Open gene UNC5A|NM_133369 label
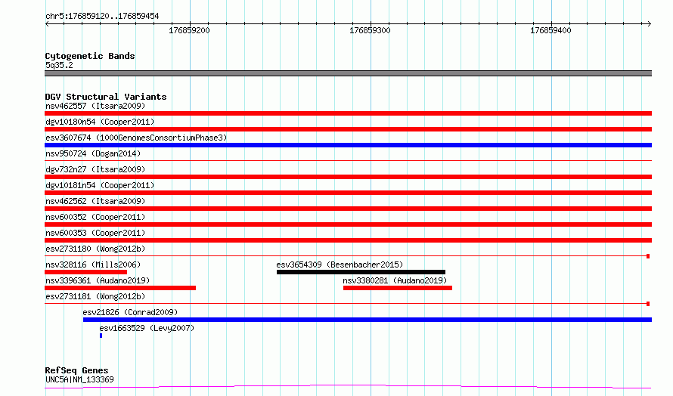Viewport: 673px width, 396px height. coord(79,379)
